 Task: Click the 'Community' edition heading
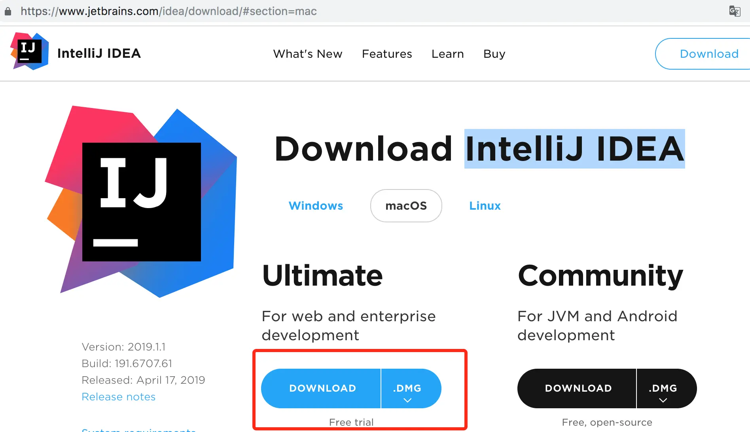(x=600, y=276)
